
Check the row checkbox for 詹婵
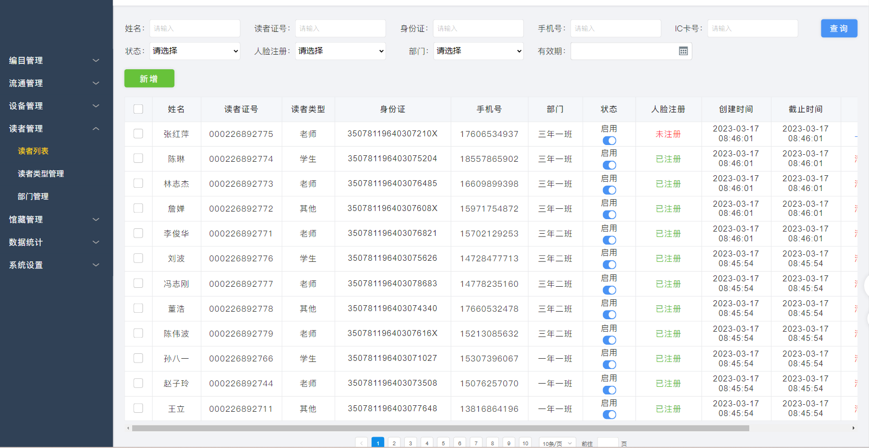click(138, 208)
